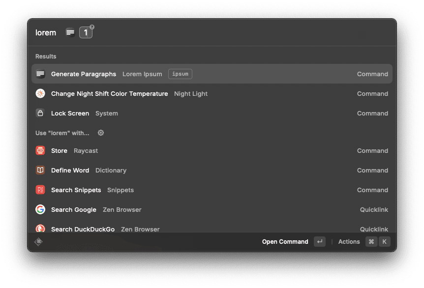The height and width of the screenshot is (288, 424).
Task: Select the Lock Screen command
Action: coord(212,113)
